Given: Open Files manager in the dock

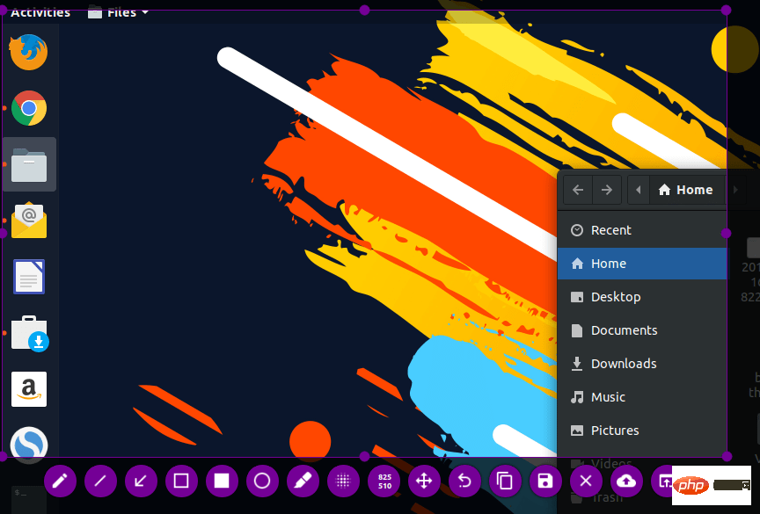Looking at the screenshot, I should [x=29, y=165].
